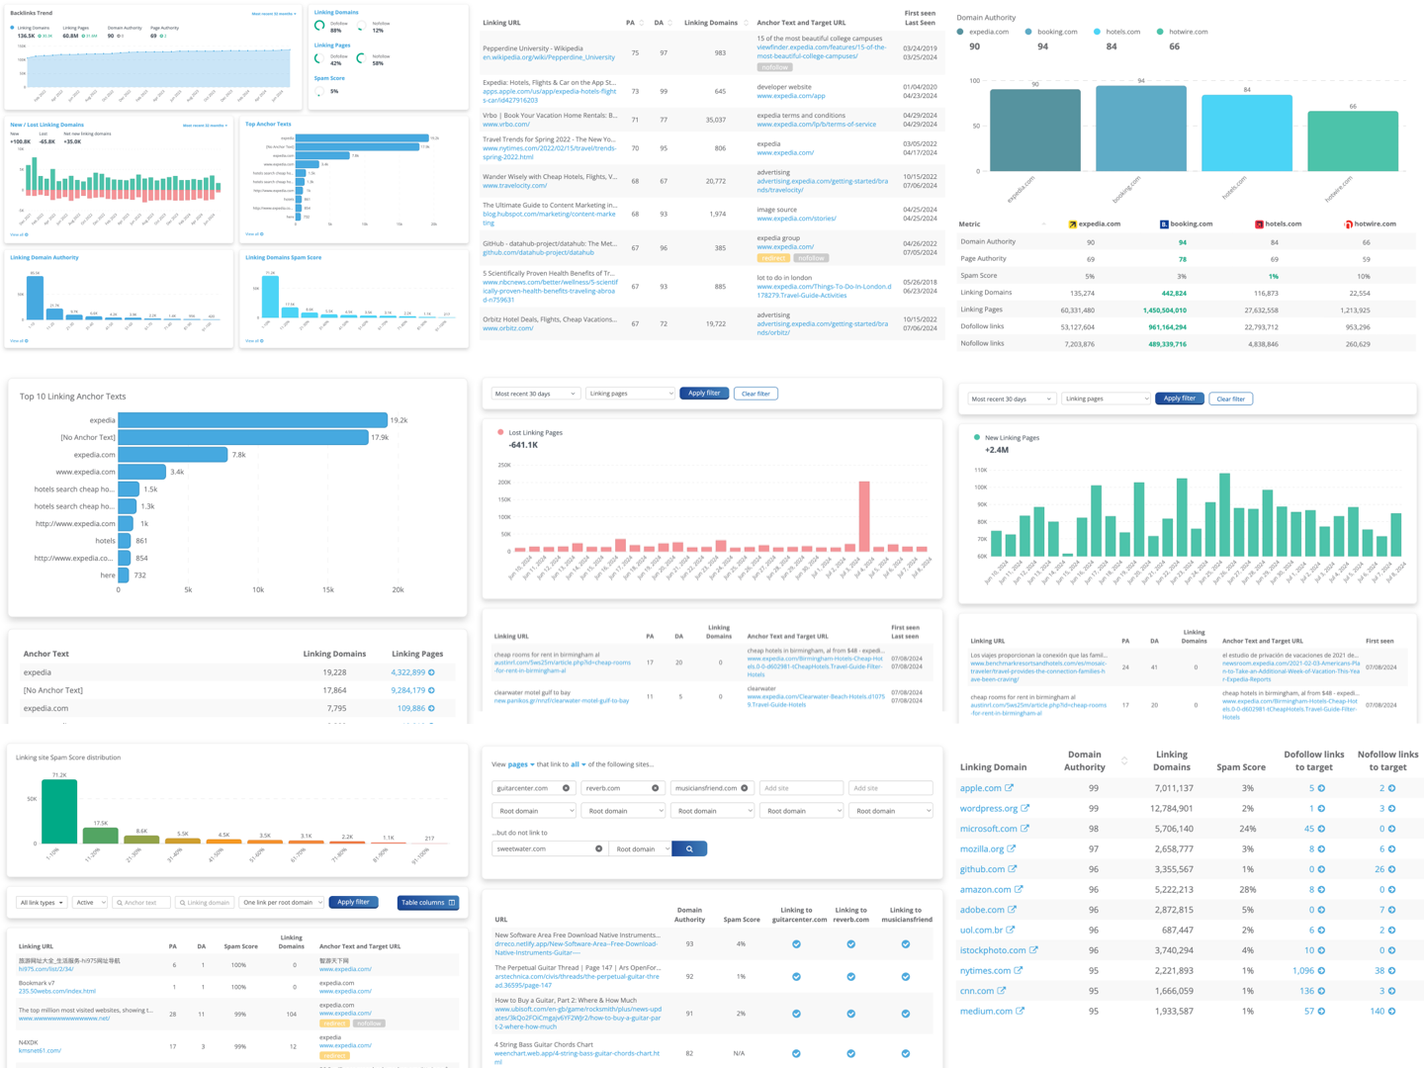Screen dimensions: 1424x1068
Task: Click arrow icon beside 45 dofollow links
Action: point(1321,829)
